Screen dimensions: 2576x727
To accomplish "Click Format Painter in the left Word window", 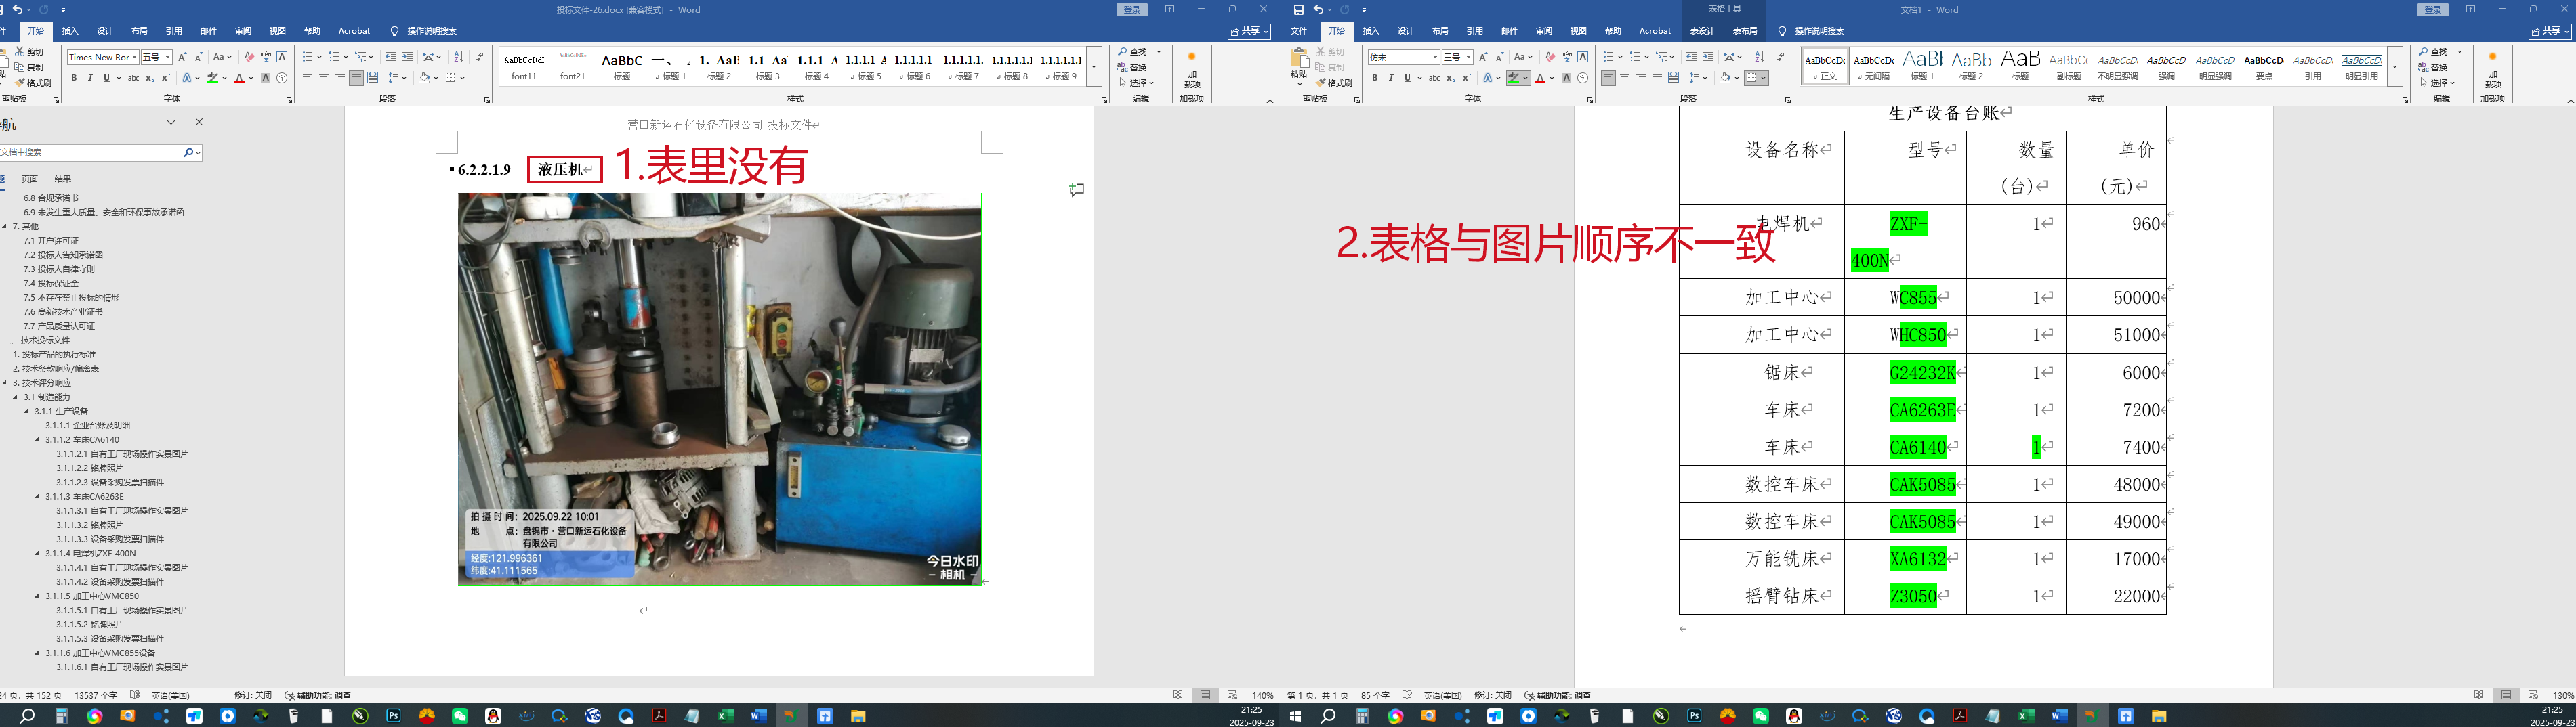I will point(33,83).
